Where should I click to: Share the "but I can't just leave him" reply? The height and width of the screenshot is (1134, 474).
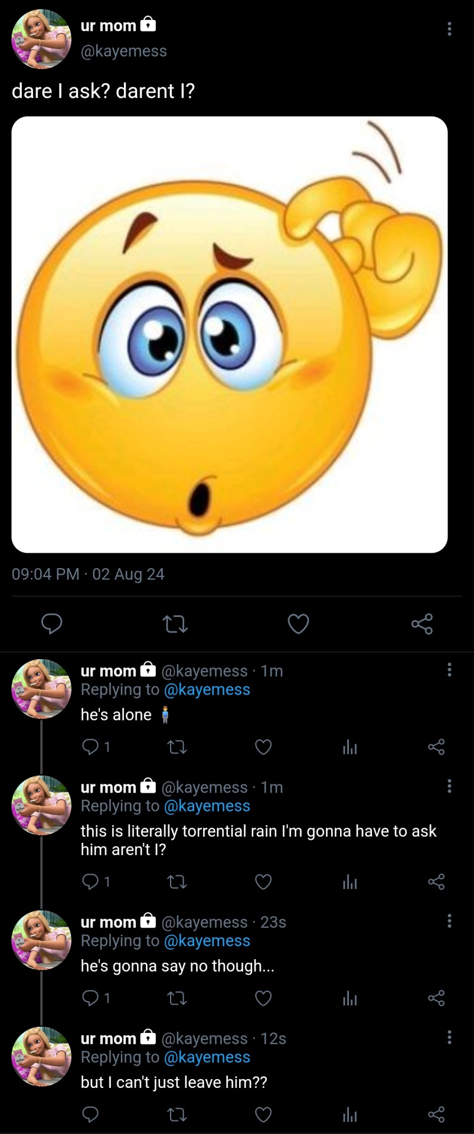[x=436, y=1115]
